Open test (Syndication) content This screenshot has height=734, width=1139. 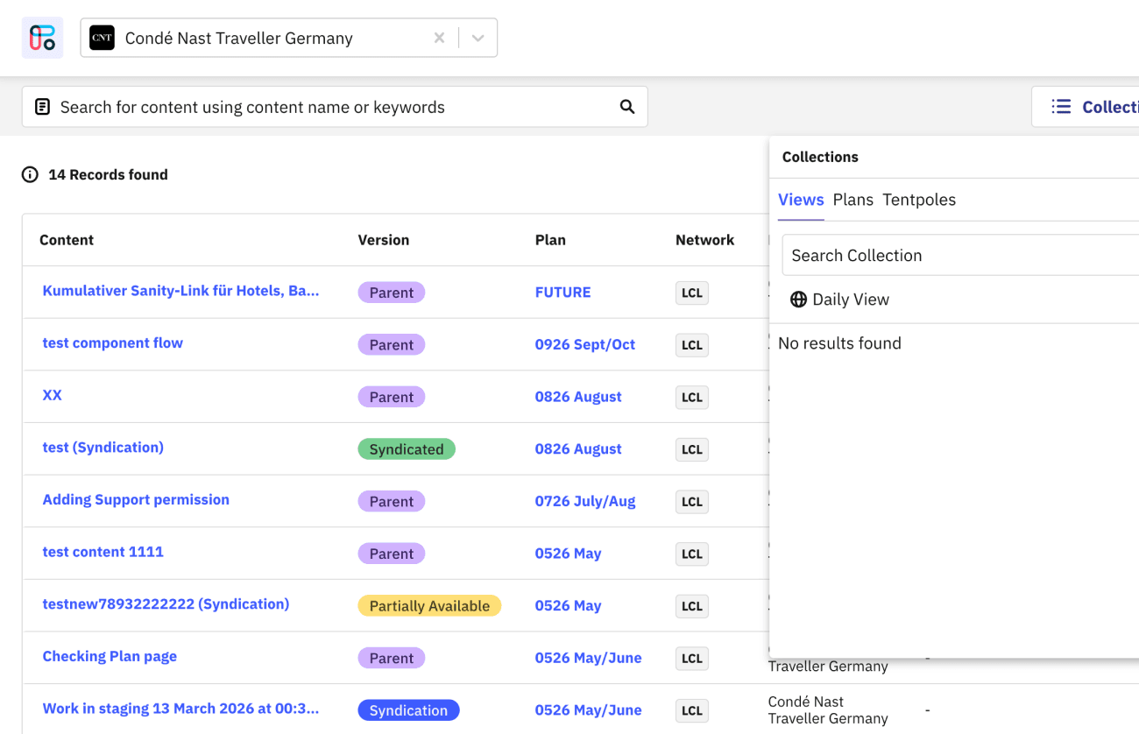click(103, 448)
